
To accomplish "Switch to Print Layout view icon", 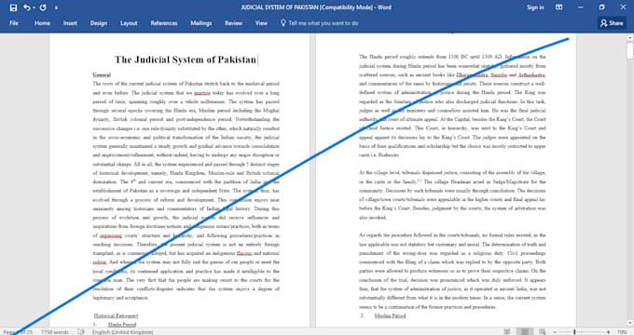I will click(524, 332).
